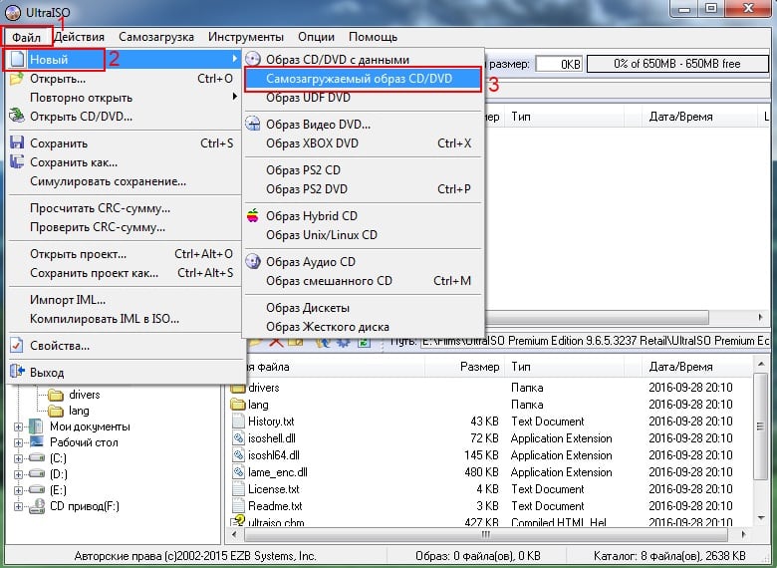Click the icon next to Образ Аудио CD
777x568 pixels.
point(253,262)
